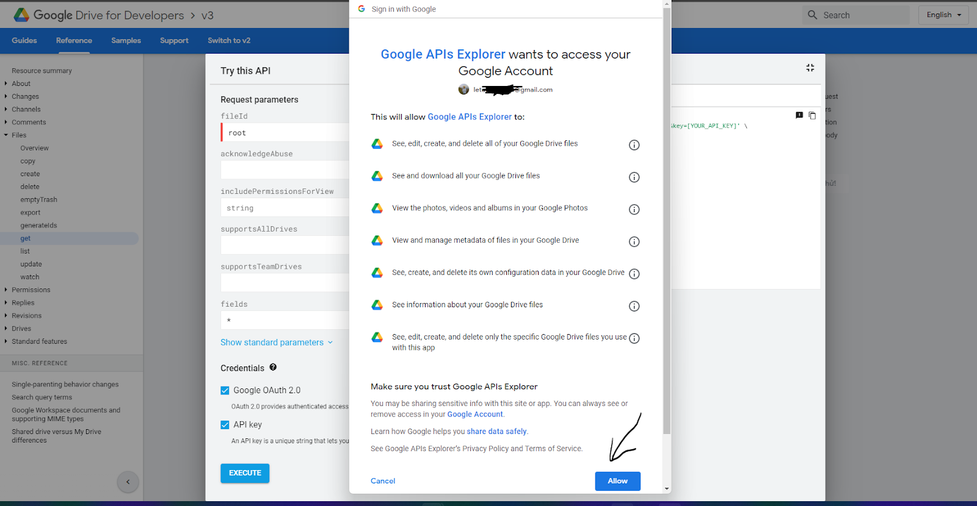Click Cancel in the sign-in dialog
The image size is (977, 506).
pyautogui.click(x=383, y=481)
